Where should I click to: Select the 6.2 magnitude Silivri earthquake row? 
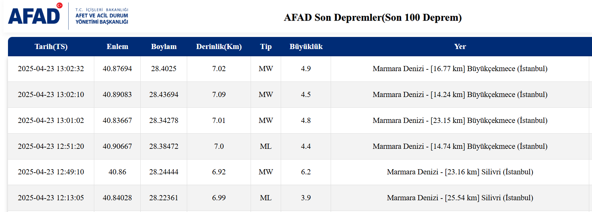point(300,172)
